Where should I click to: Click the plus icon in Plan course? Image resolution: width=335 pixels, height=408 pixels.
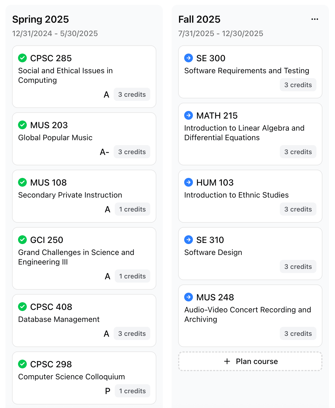tap(227, 361)
